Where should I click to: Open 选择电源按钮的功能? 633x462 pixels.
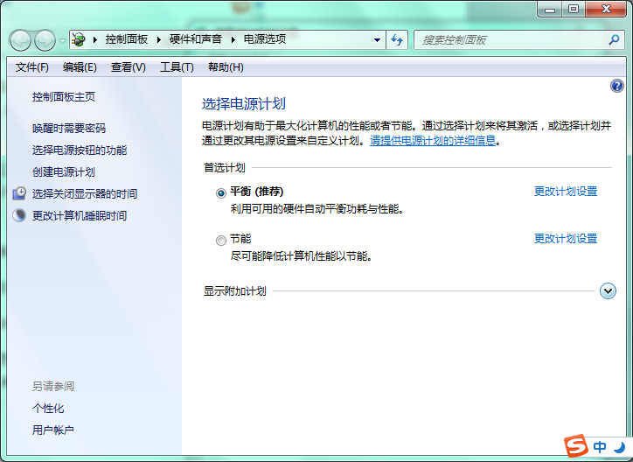[80, 150]
